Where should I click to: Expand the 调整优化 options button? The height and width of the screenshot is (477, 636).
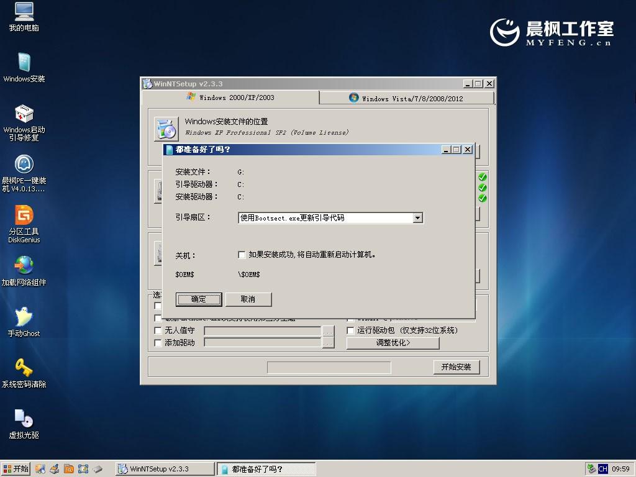pyautogui.click(x=393, y=343)
